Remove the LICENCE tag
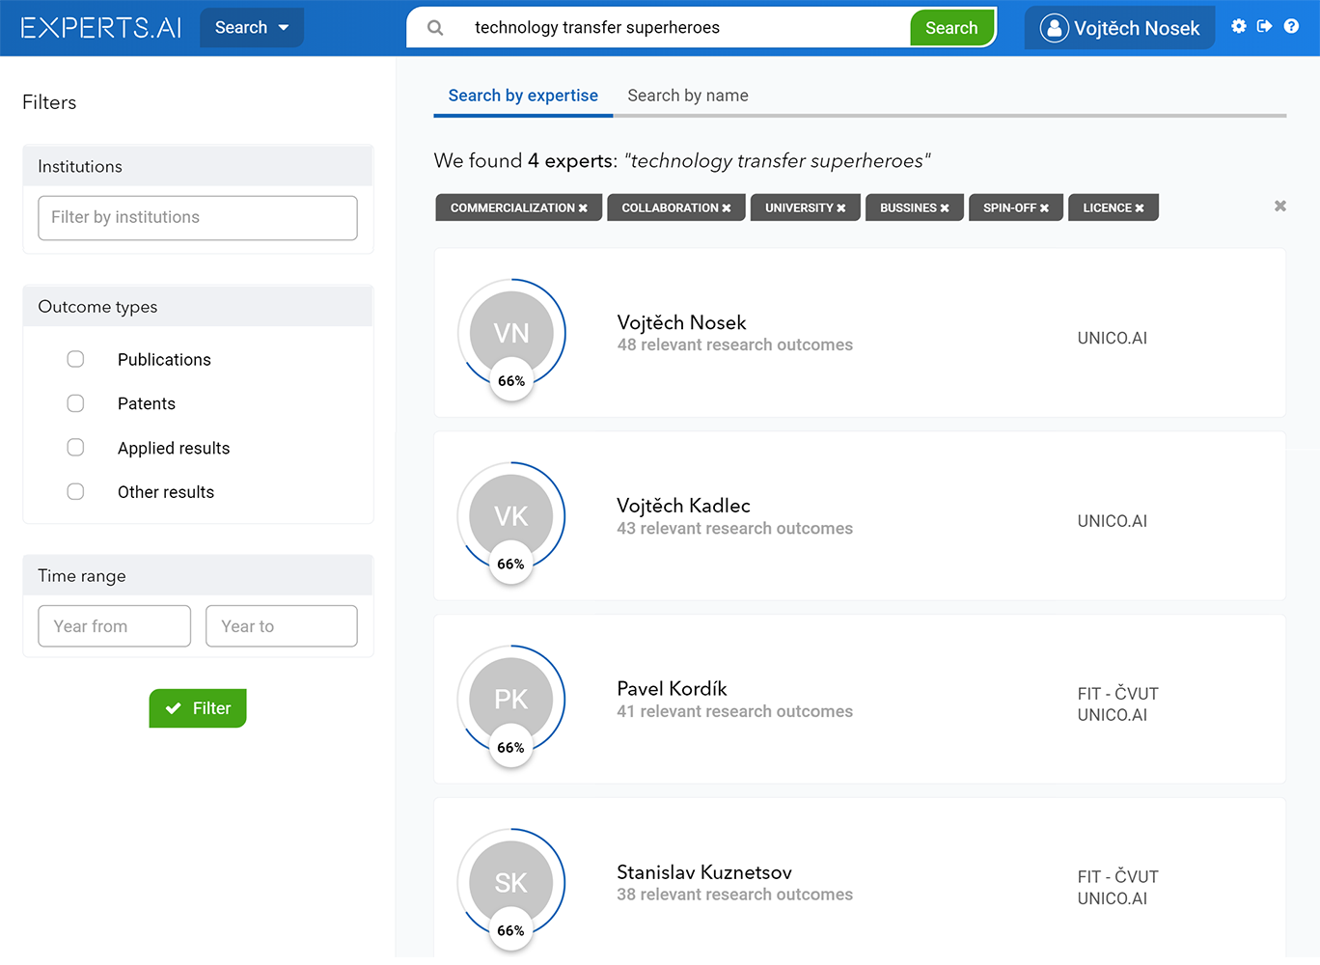Image resolution: width=1320 pixels, height=965 pixels. (x=1140, y=208)
